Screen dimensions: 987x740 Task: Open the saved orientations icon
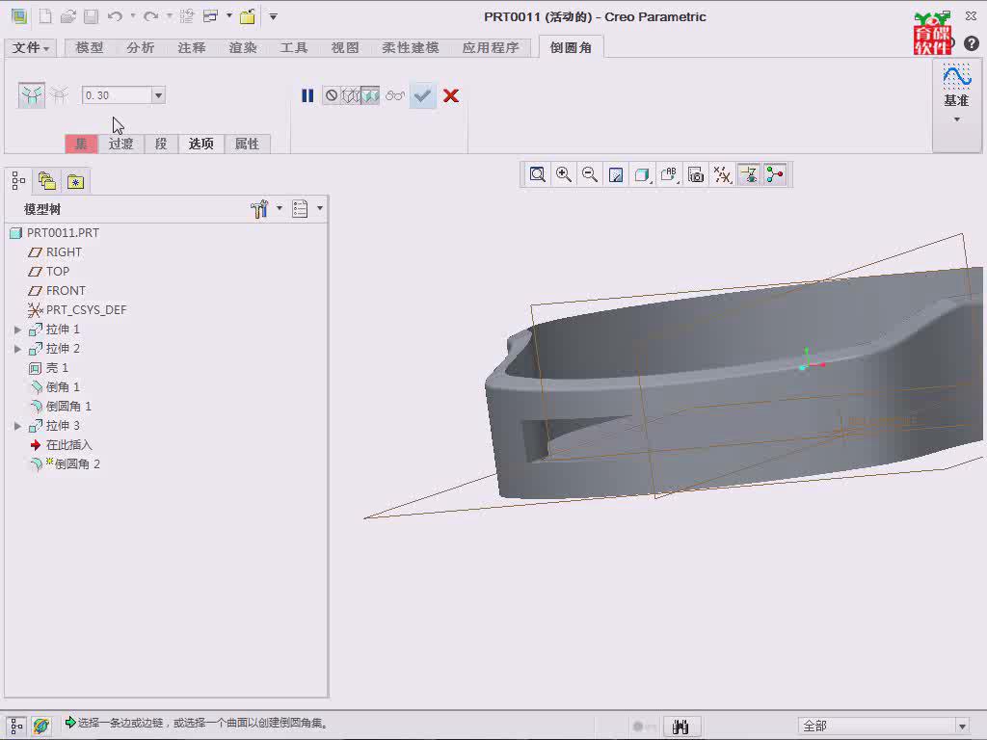coord(669,174)
